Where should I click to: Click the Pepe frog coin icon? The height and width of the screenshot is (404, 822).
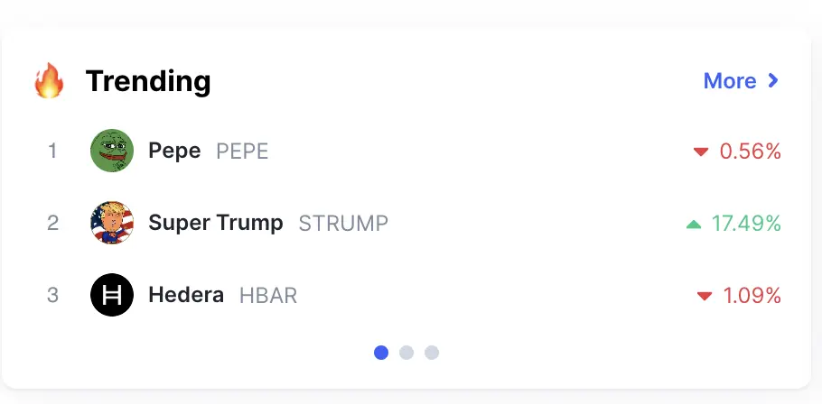click(112, 151)
